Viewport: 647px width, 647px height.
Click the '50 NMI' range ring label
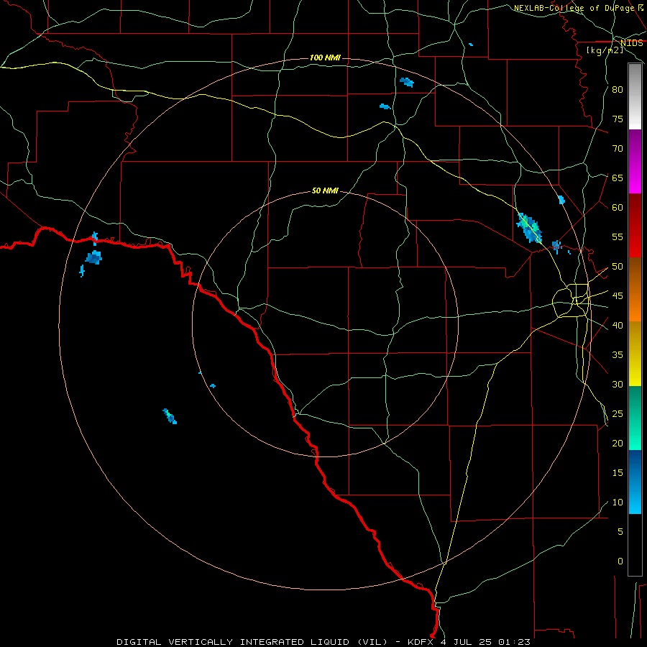(325, 191)
